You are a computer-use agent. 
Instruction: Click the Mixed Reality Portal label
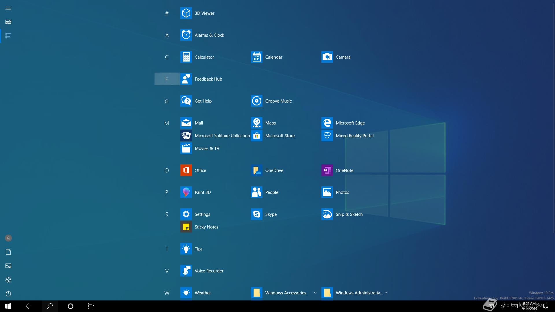[x=355, y=135]
